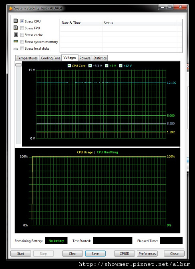Click the AIDA64 flame icon in title bar
195x269 pixels.
(x=11, y=8)
